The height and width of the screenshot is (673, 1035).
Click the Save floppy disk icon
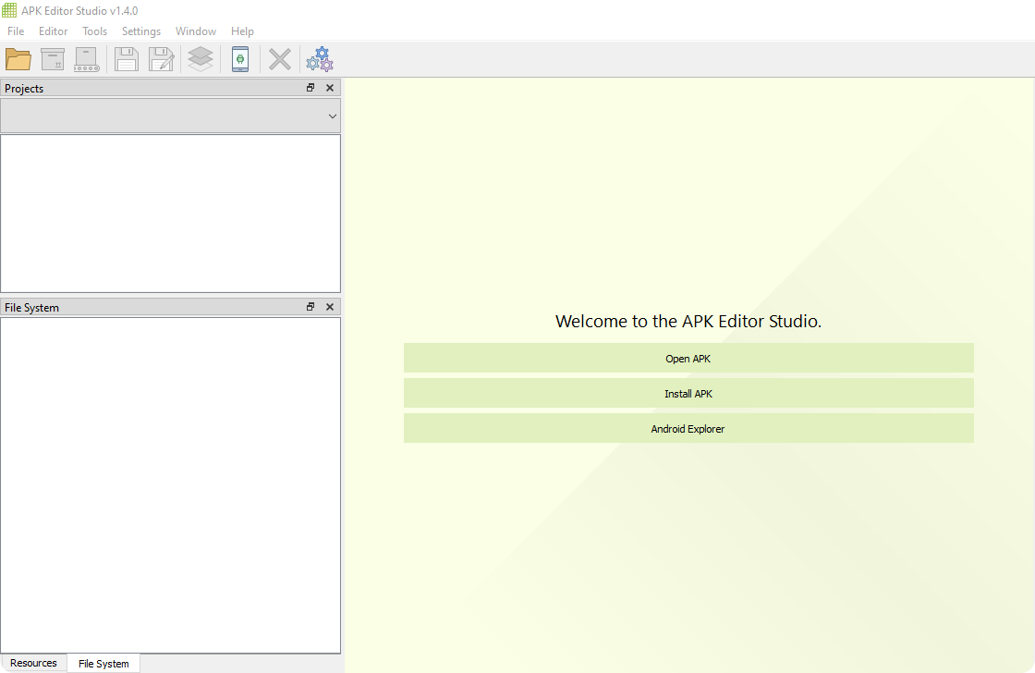coord(127,59)
